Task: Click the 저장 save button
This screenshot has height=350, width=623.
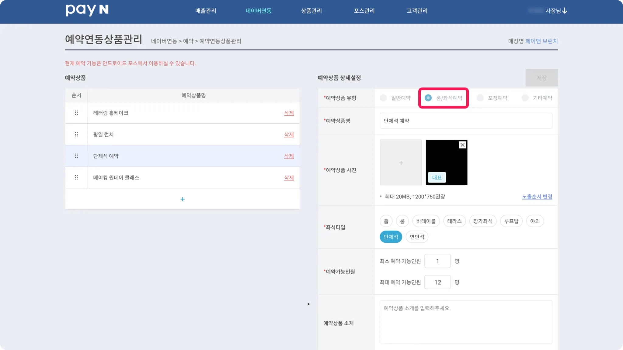Action: pos(541,78)
